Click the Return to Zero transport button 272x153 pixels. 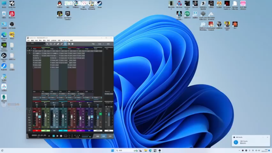tap(49, 136)
